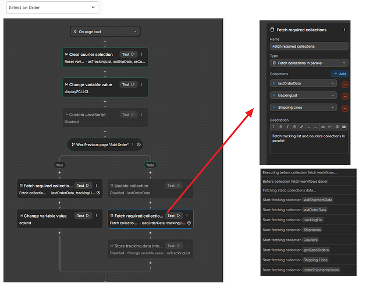Click the clock icon on the branch node

click(139, 144)
